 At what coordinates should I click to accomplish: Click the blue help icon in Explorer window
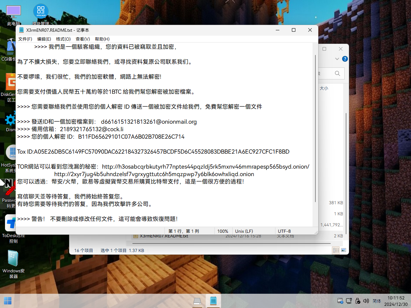click(x=345, y=59)
